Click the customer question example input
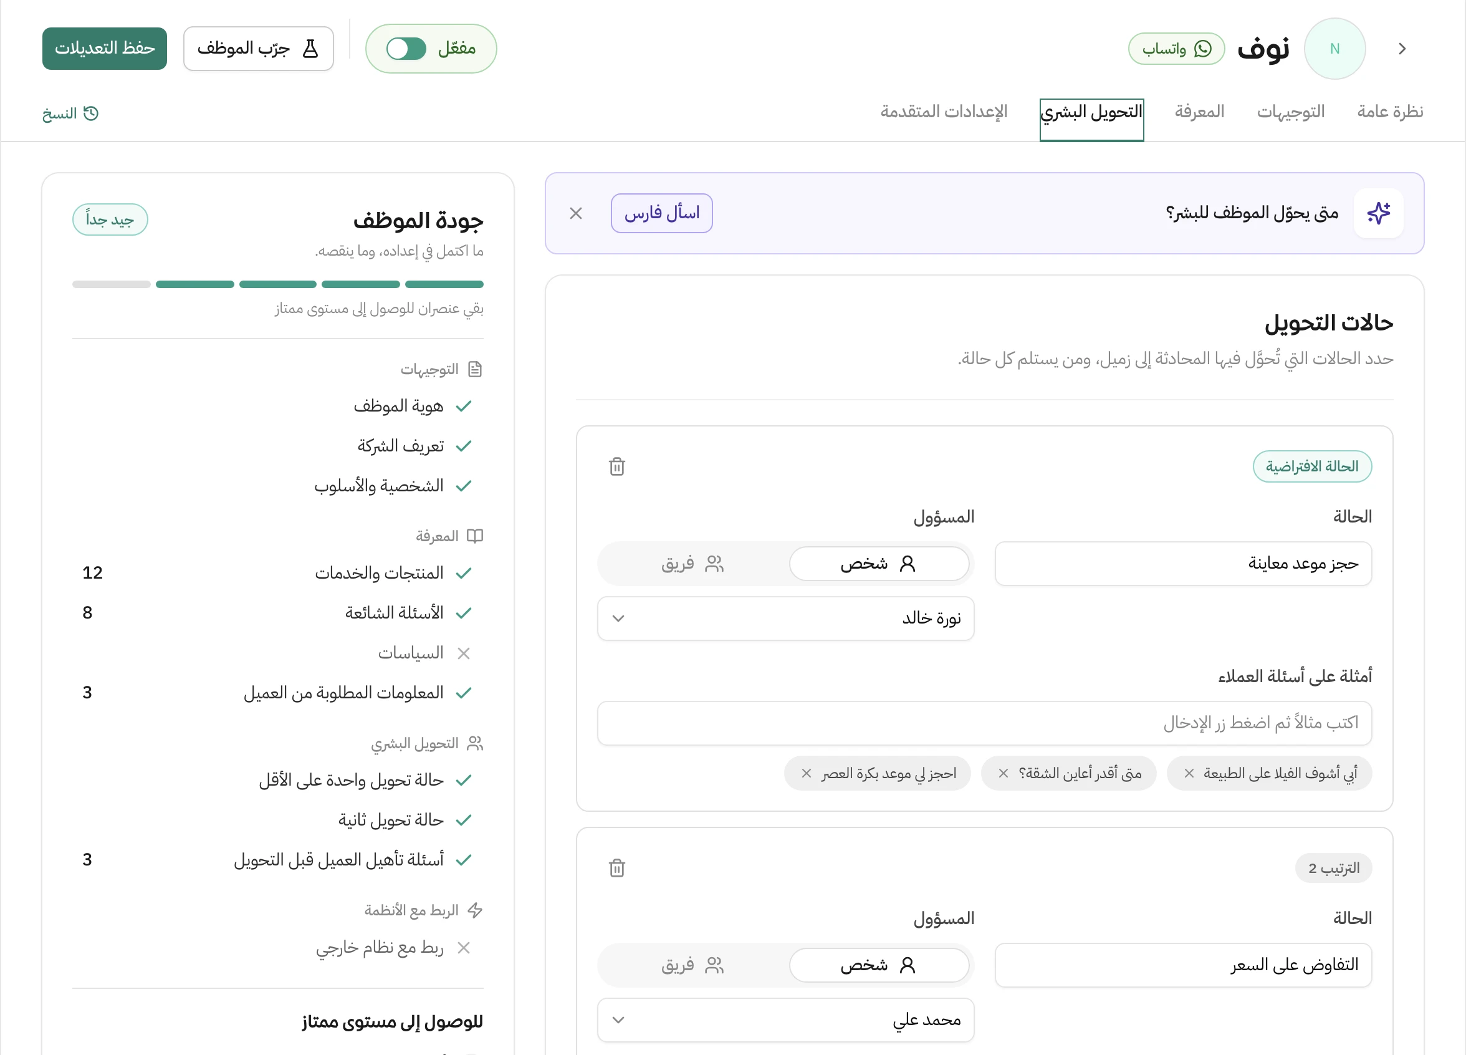The height and width of the screenshot is (1055, 1466). [x=984, y=723]
